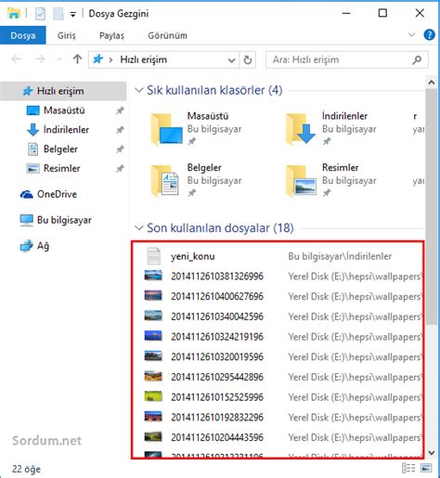The width and height of the screenshot is (440, 478).
Task: Open the recent locations dropdown
Action: [x=59, y=59]
